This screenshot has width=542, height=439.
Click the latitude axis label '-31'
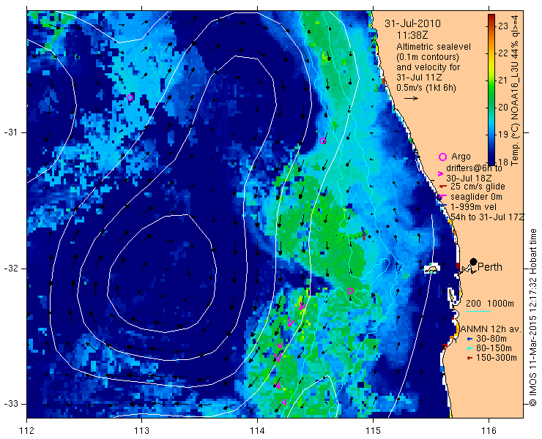point(10,132)
